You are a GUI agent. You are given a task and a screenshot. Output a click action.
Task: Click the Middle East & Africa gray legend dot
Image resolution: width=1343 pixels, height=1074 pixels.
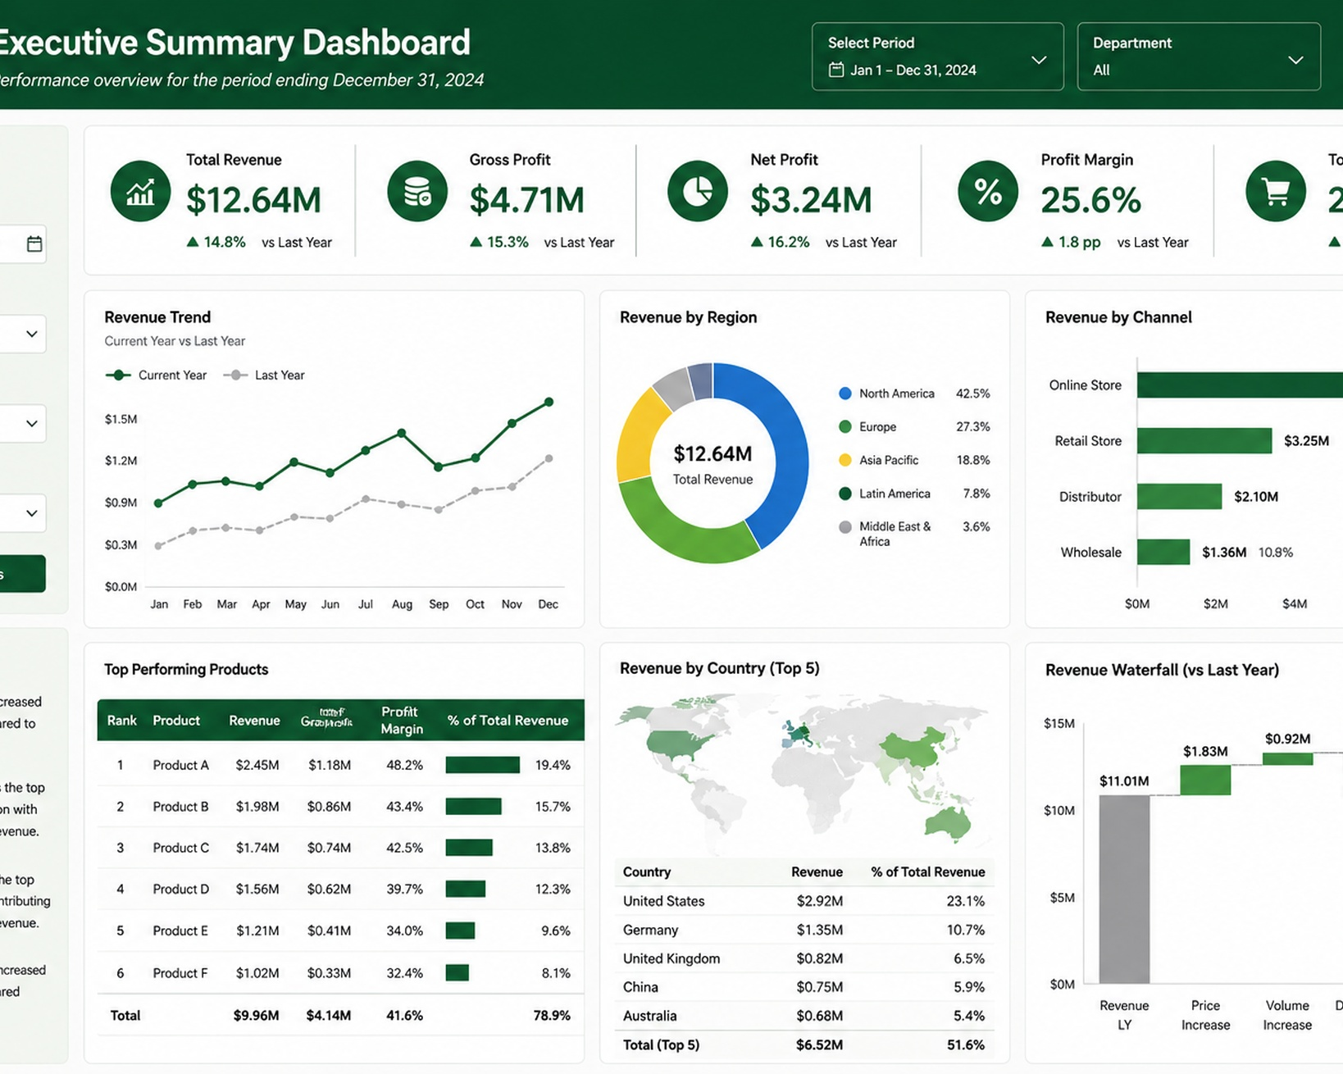[845, 527]
